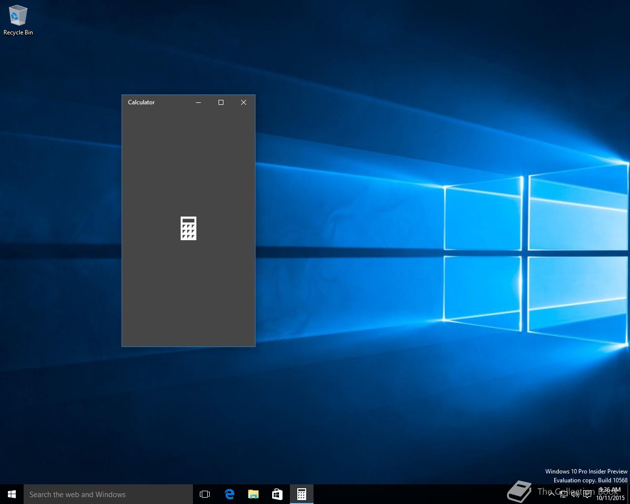Screen dimensions: 630x504
Task: Maximize the Calculator window
Action: pyautogui.click(x=221, y=102)
